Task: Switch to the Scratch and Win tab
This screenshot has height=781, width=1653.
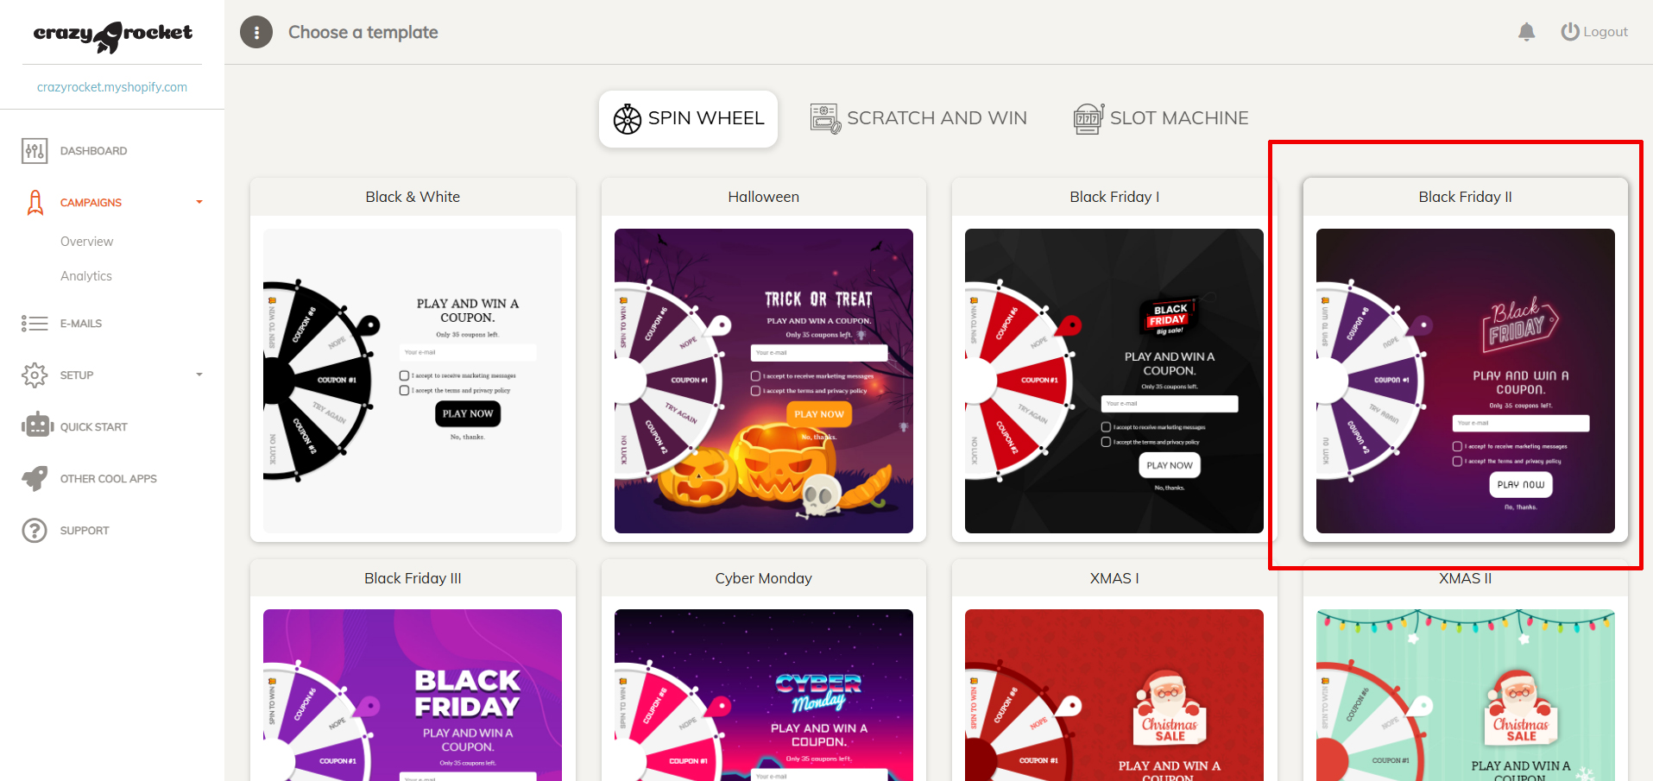Action: (918, 118)
